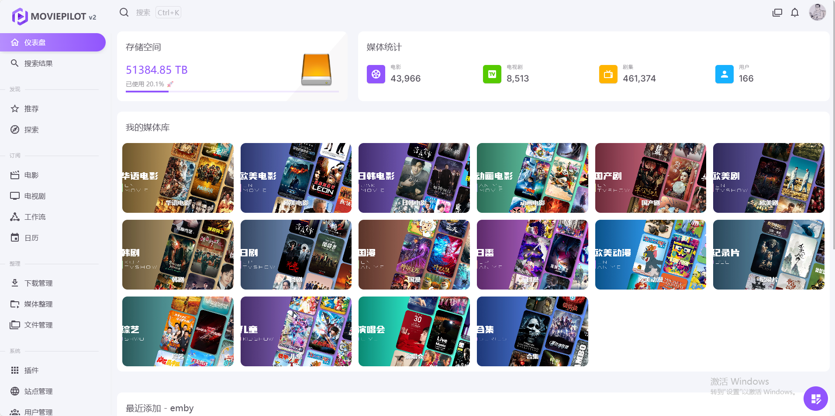Viewport: 835px width, 416px height.
Task: Click the MoviePilot logo
Action: pyautogui.click(x=54, y=17)
